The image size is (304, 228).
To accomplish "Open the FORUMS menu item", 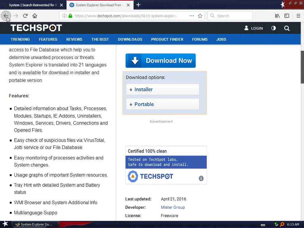I will tap(200, 39).
